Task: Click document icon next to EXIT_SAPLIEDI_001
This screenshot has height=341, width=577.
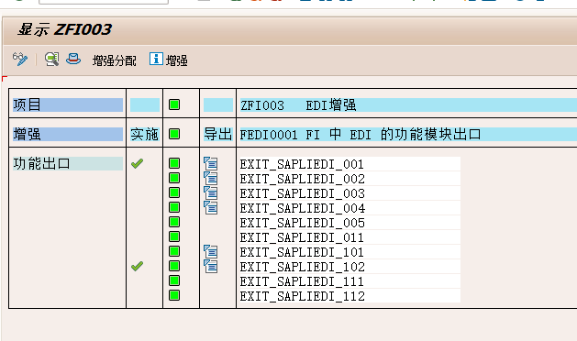Action: pos(211,163)
